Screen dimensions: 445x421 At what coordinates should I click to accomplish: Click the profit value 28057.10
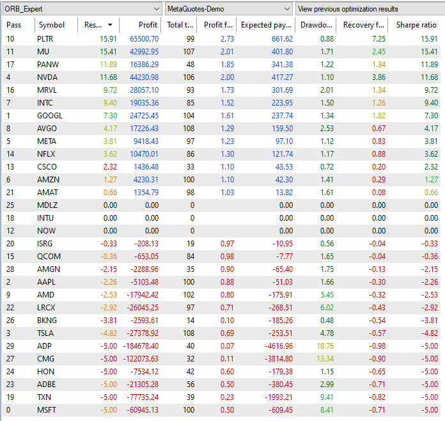click(144, 90)
